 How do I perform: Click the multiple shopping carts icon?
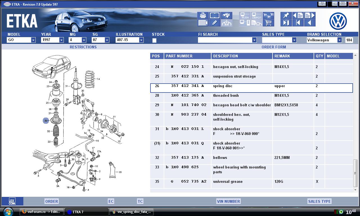coord(268,15)
